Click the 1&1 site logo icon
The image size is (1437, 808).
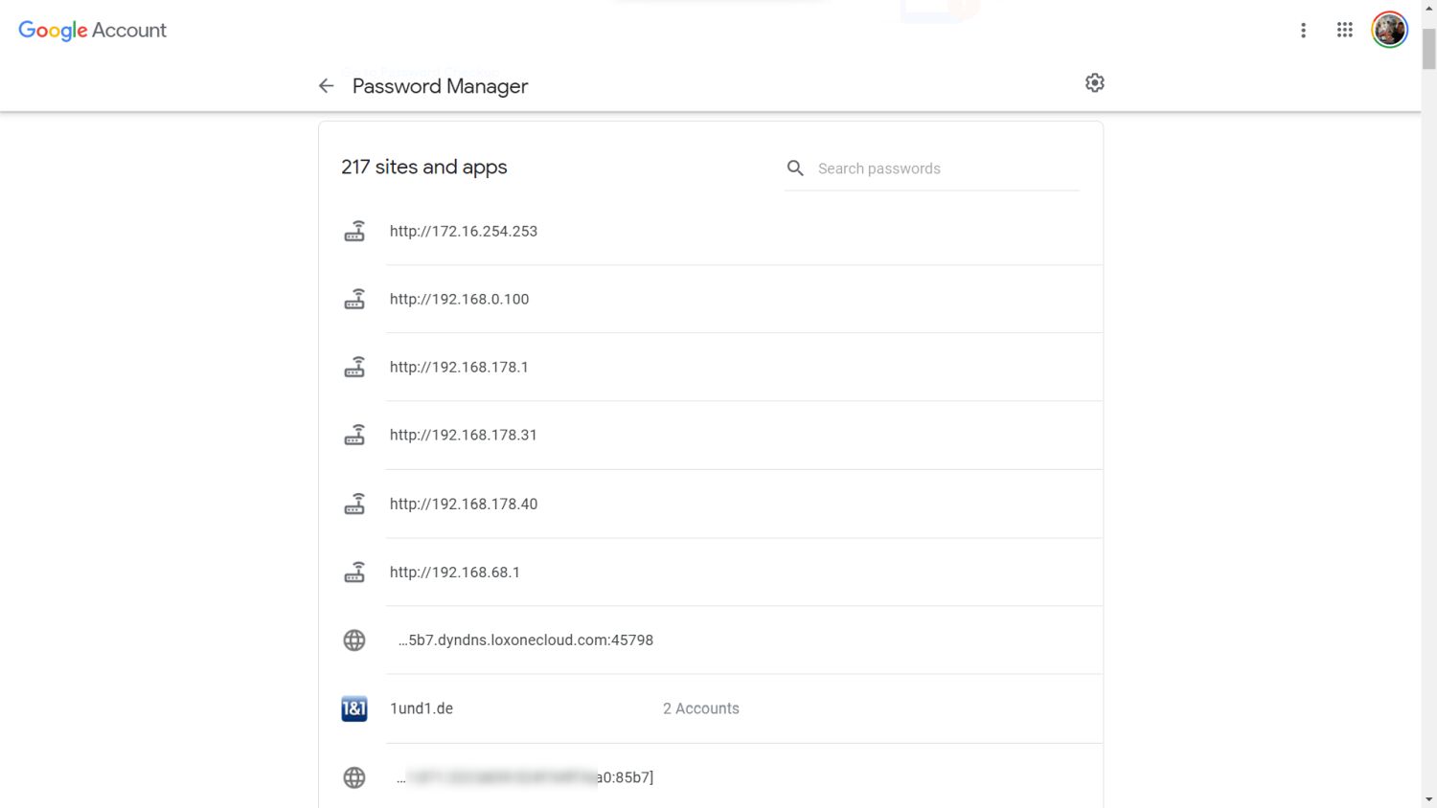pyautogui.click(x=354, y=708)
